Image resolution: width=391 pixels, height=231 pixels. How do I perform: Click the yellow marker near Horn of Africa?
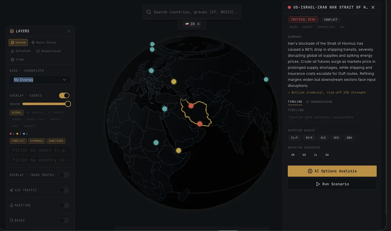click(178, 151)
